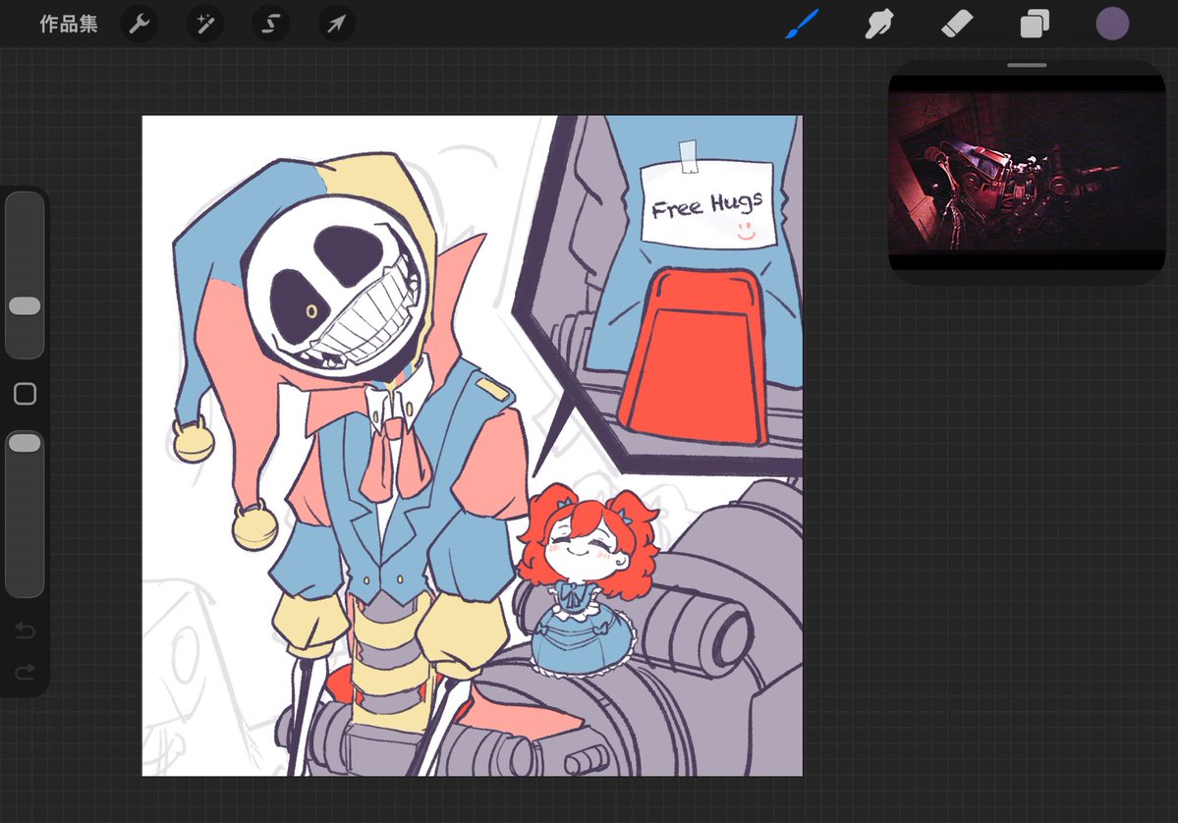Click the Free Hugs sign on canvas
This screenshot has height=823, width=1178.
pyautogui.click(x=706, y=202)
